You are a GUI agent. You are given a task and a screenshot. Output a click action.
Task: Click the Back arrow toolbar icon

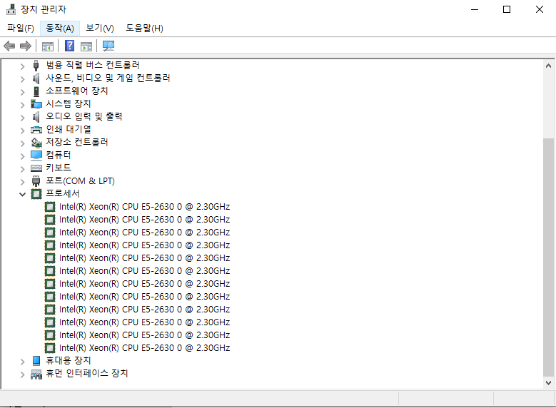click(x=9, y=46)
